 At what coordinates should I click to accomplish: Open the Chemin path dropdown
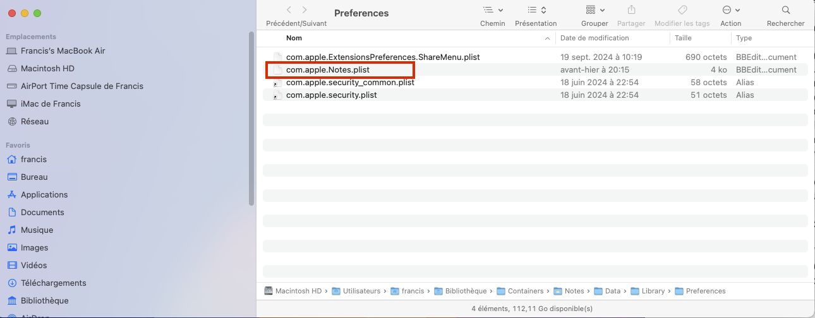point(493,10)
